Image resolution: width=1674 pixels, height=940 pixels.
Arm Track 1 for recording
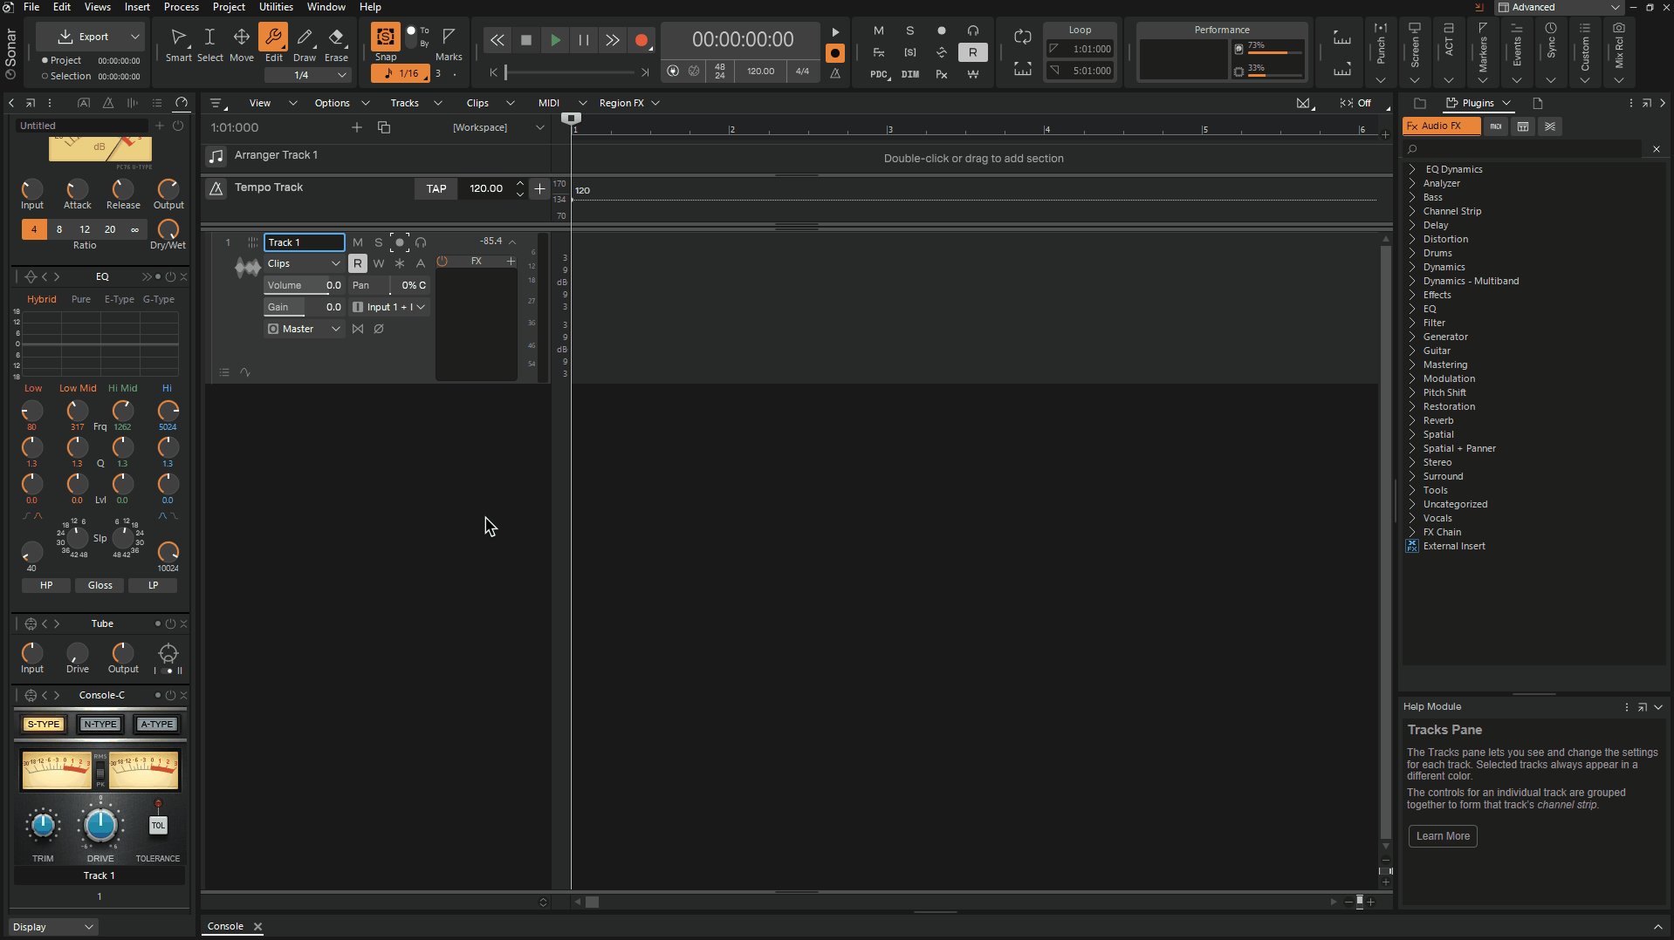click(x=400, y=242)
